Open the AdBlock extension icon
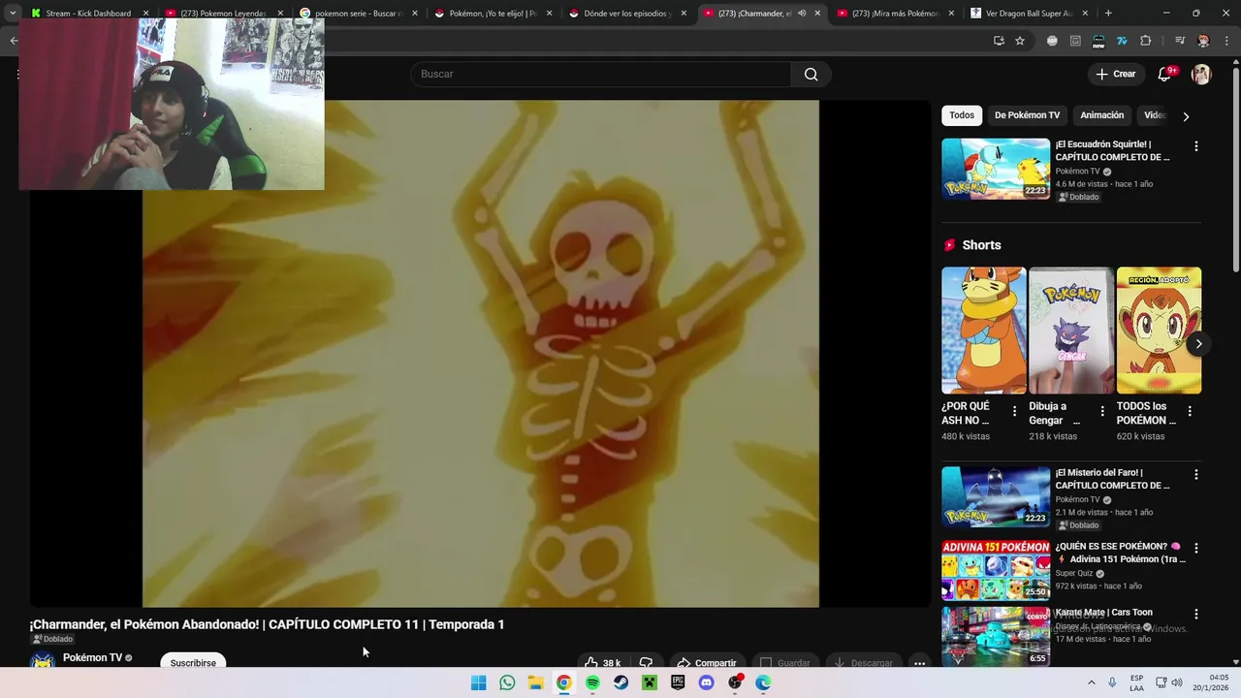The width and height of the screenshot is (1241, 698). tap(1052, 41)
